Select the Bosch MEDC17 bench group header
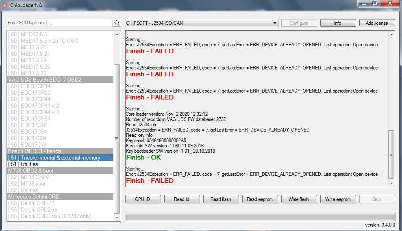402x231 pixels. (60, 151)
